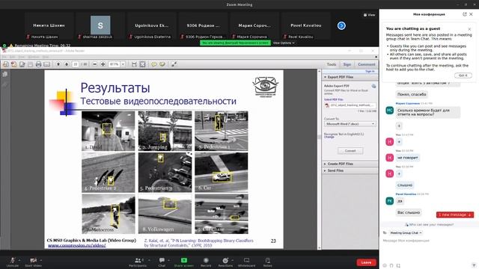
Task: Expand the Participants options arrow
Action: tap(149, 260)
